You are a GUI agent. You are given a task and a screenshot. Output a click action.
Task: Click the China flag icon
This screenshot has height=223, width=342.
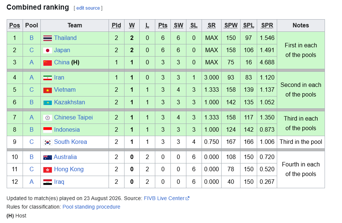tap(47, 63)
